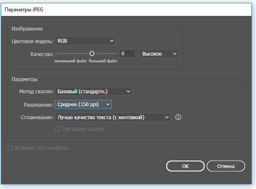The width and height of the screenshot is (256, 189).
Task: Open the Сглаживание dropdown list
Action: coord(113,117)
